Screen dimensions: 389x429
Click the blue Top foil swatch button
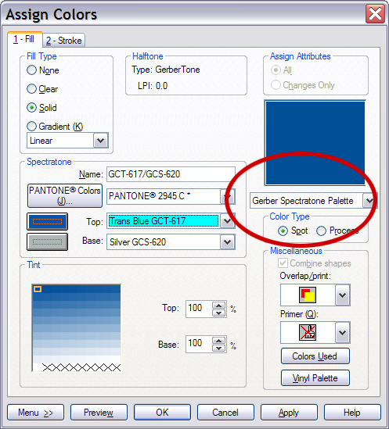coord(47,221)
